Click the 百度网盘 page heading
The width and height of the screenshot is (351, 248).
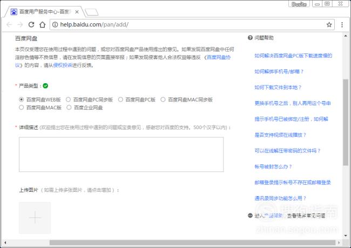(x=26, y=38)
